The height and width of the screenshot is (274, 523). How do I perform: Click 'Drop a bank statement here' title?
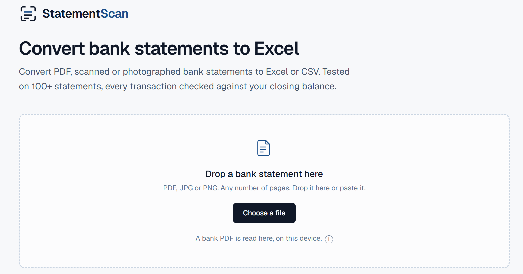264,174
